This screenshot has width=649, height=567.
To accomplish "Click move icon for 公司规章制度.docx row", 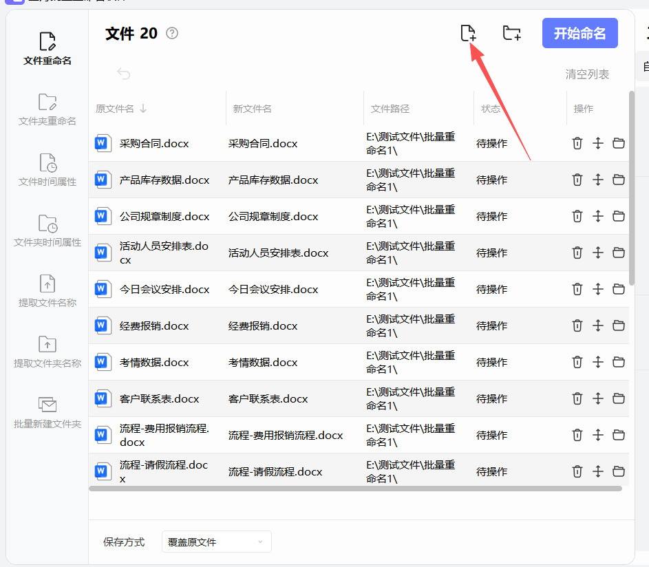I will [597, 216].
